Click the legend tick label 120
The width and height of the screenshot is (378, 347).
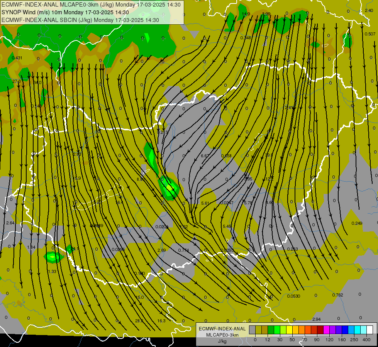pos(329,340)
